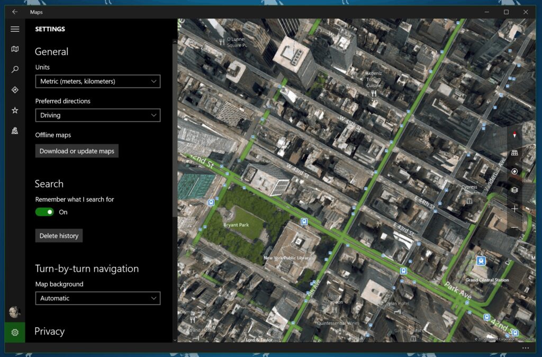Click the E 43rd St street label
The height and width of the screenshot is (357, 542).
[403, 229]
